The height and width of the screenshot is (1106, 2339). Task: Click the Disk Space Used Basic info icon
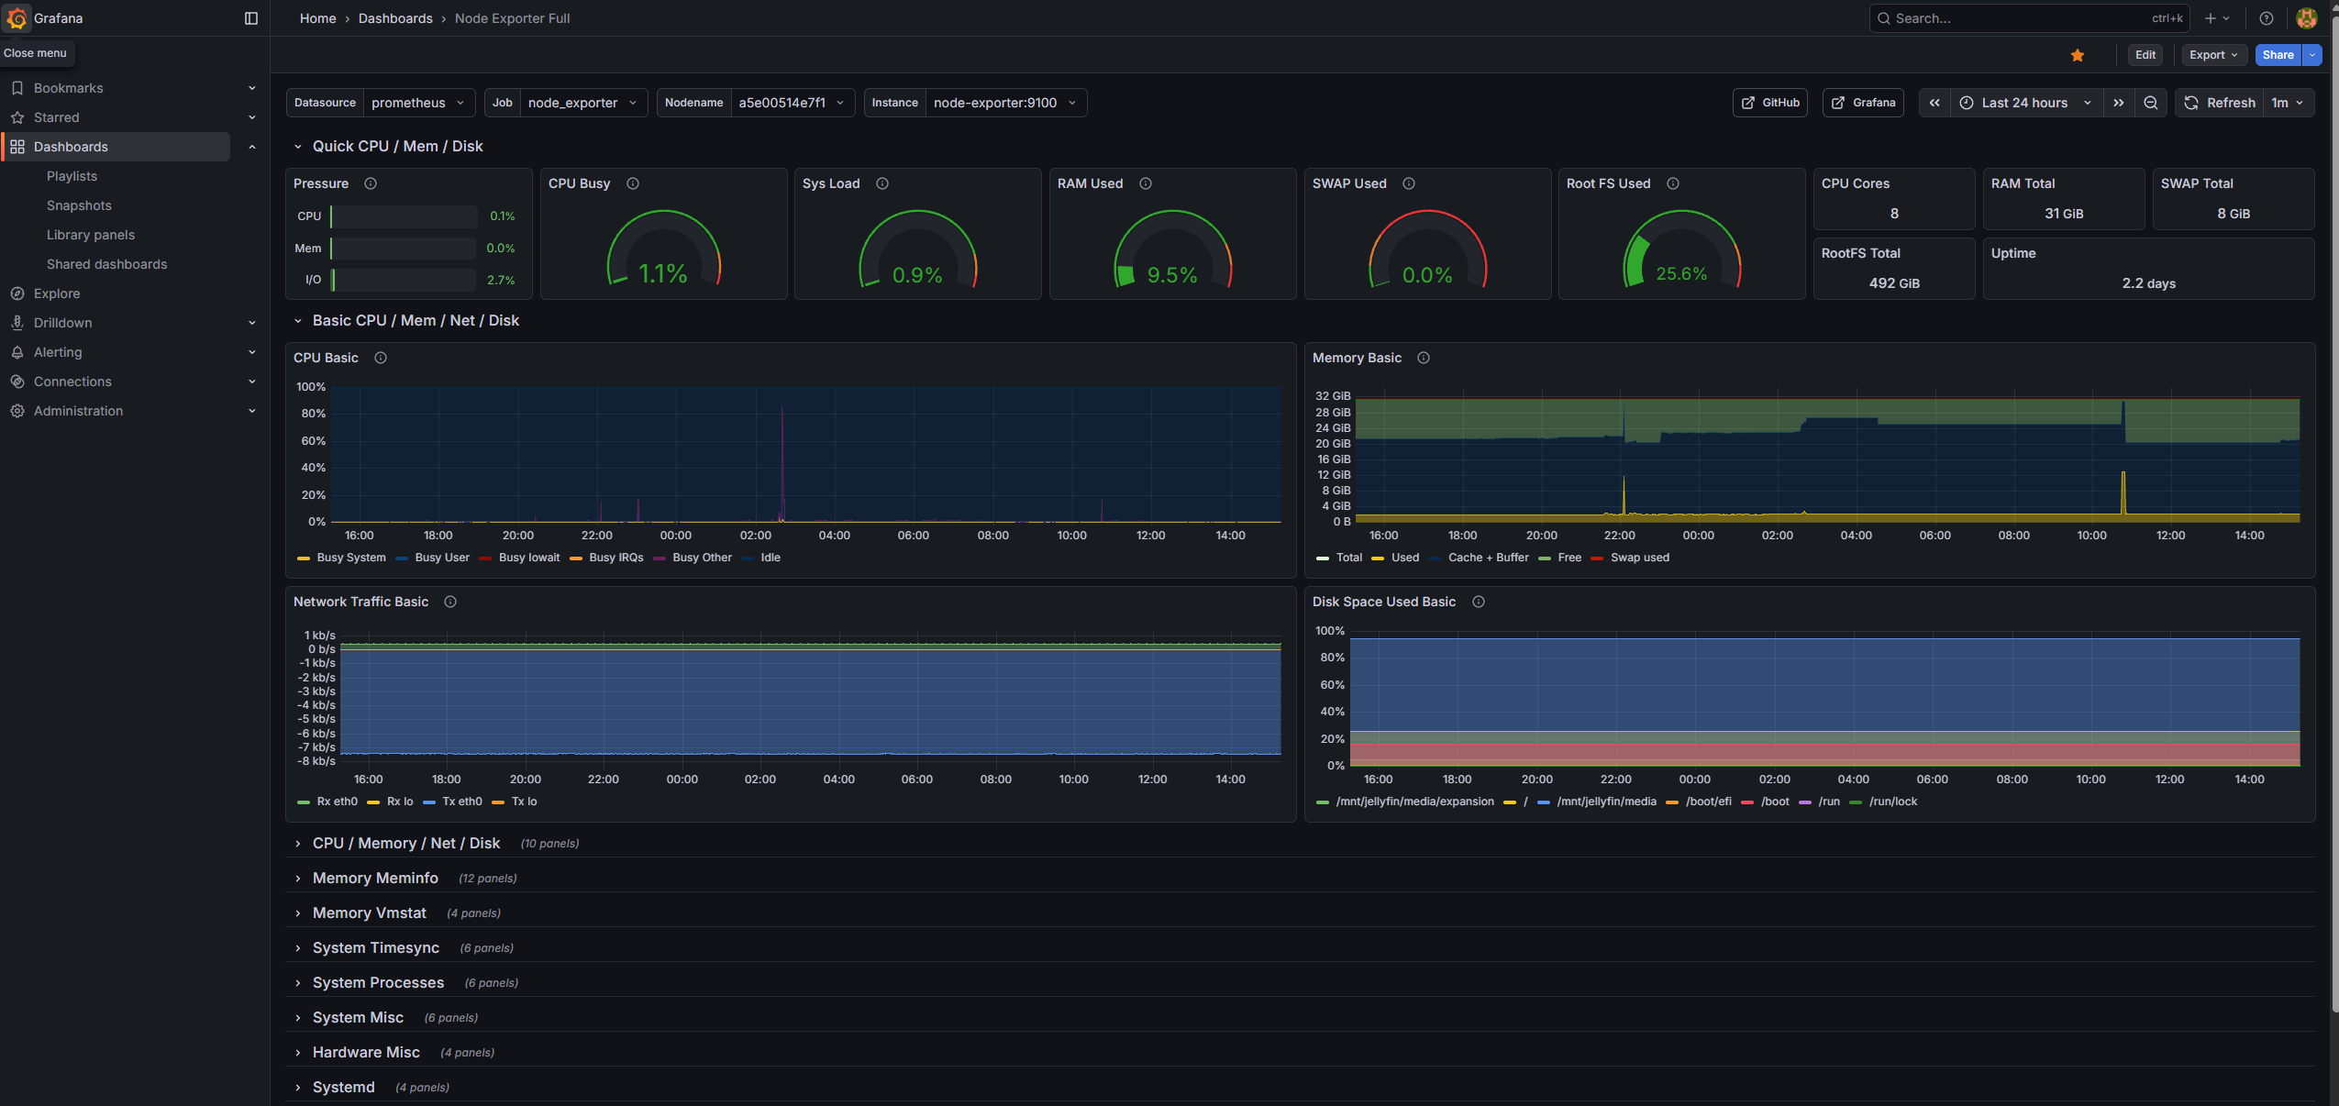click(1479, 602)
